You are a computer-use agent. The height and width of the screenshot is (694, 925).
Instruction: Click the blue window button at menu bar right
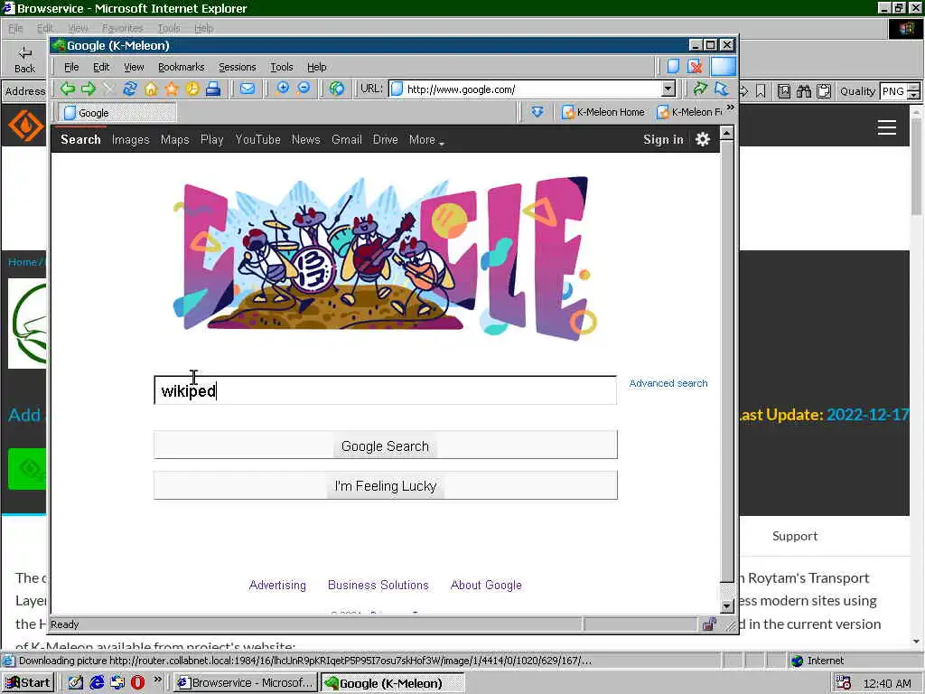[724, 66]
